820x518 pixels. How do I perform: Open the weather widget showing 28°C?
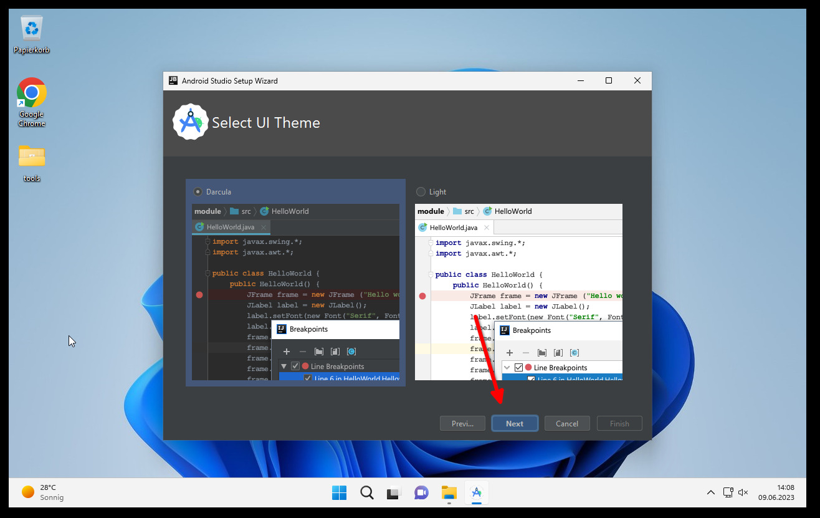43,492
